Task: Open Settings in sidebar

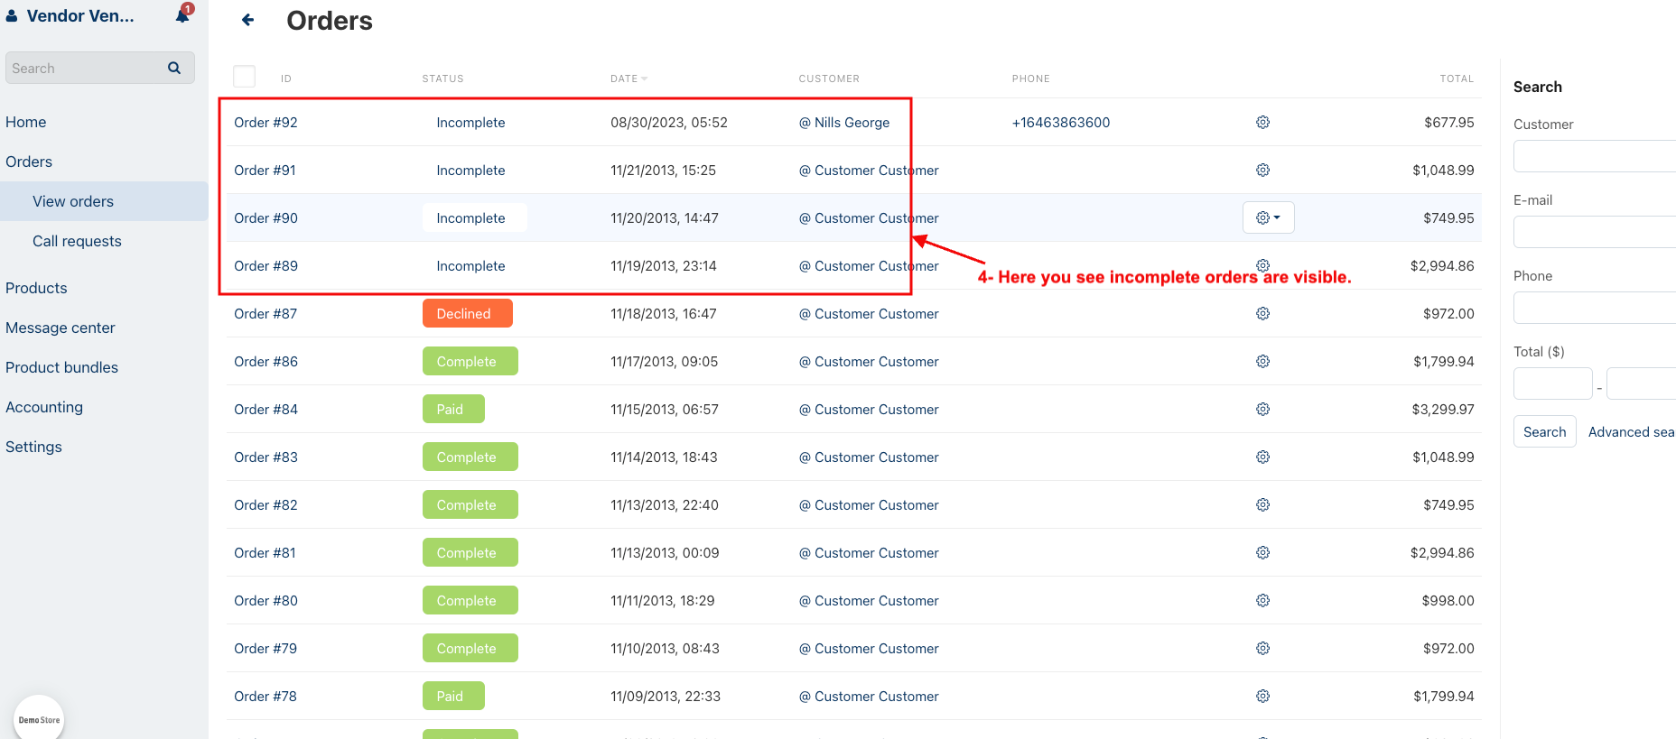Action: 34,447
